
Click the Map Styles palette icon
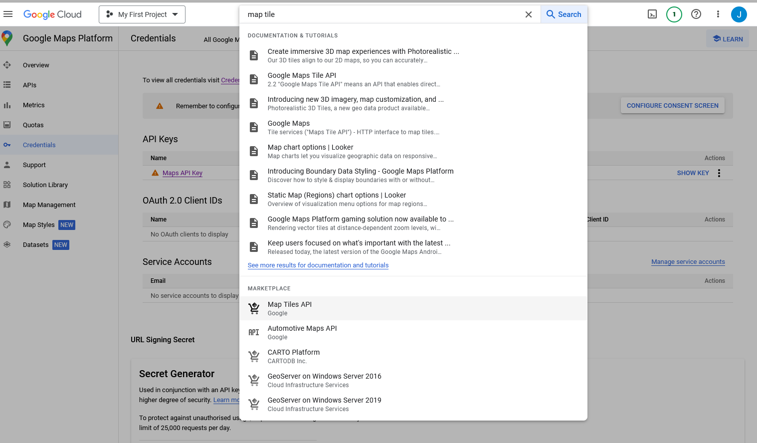click(7, 224)
